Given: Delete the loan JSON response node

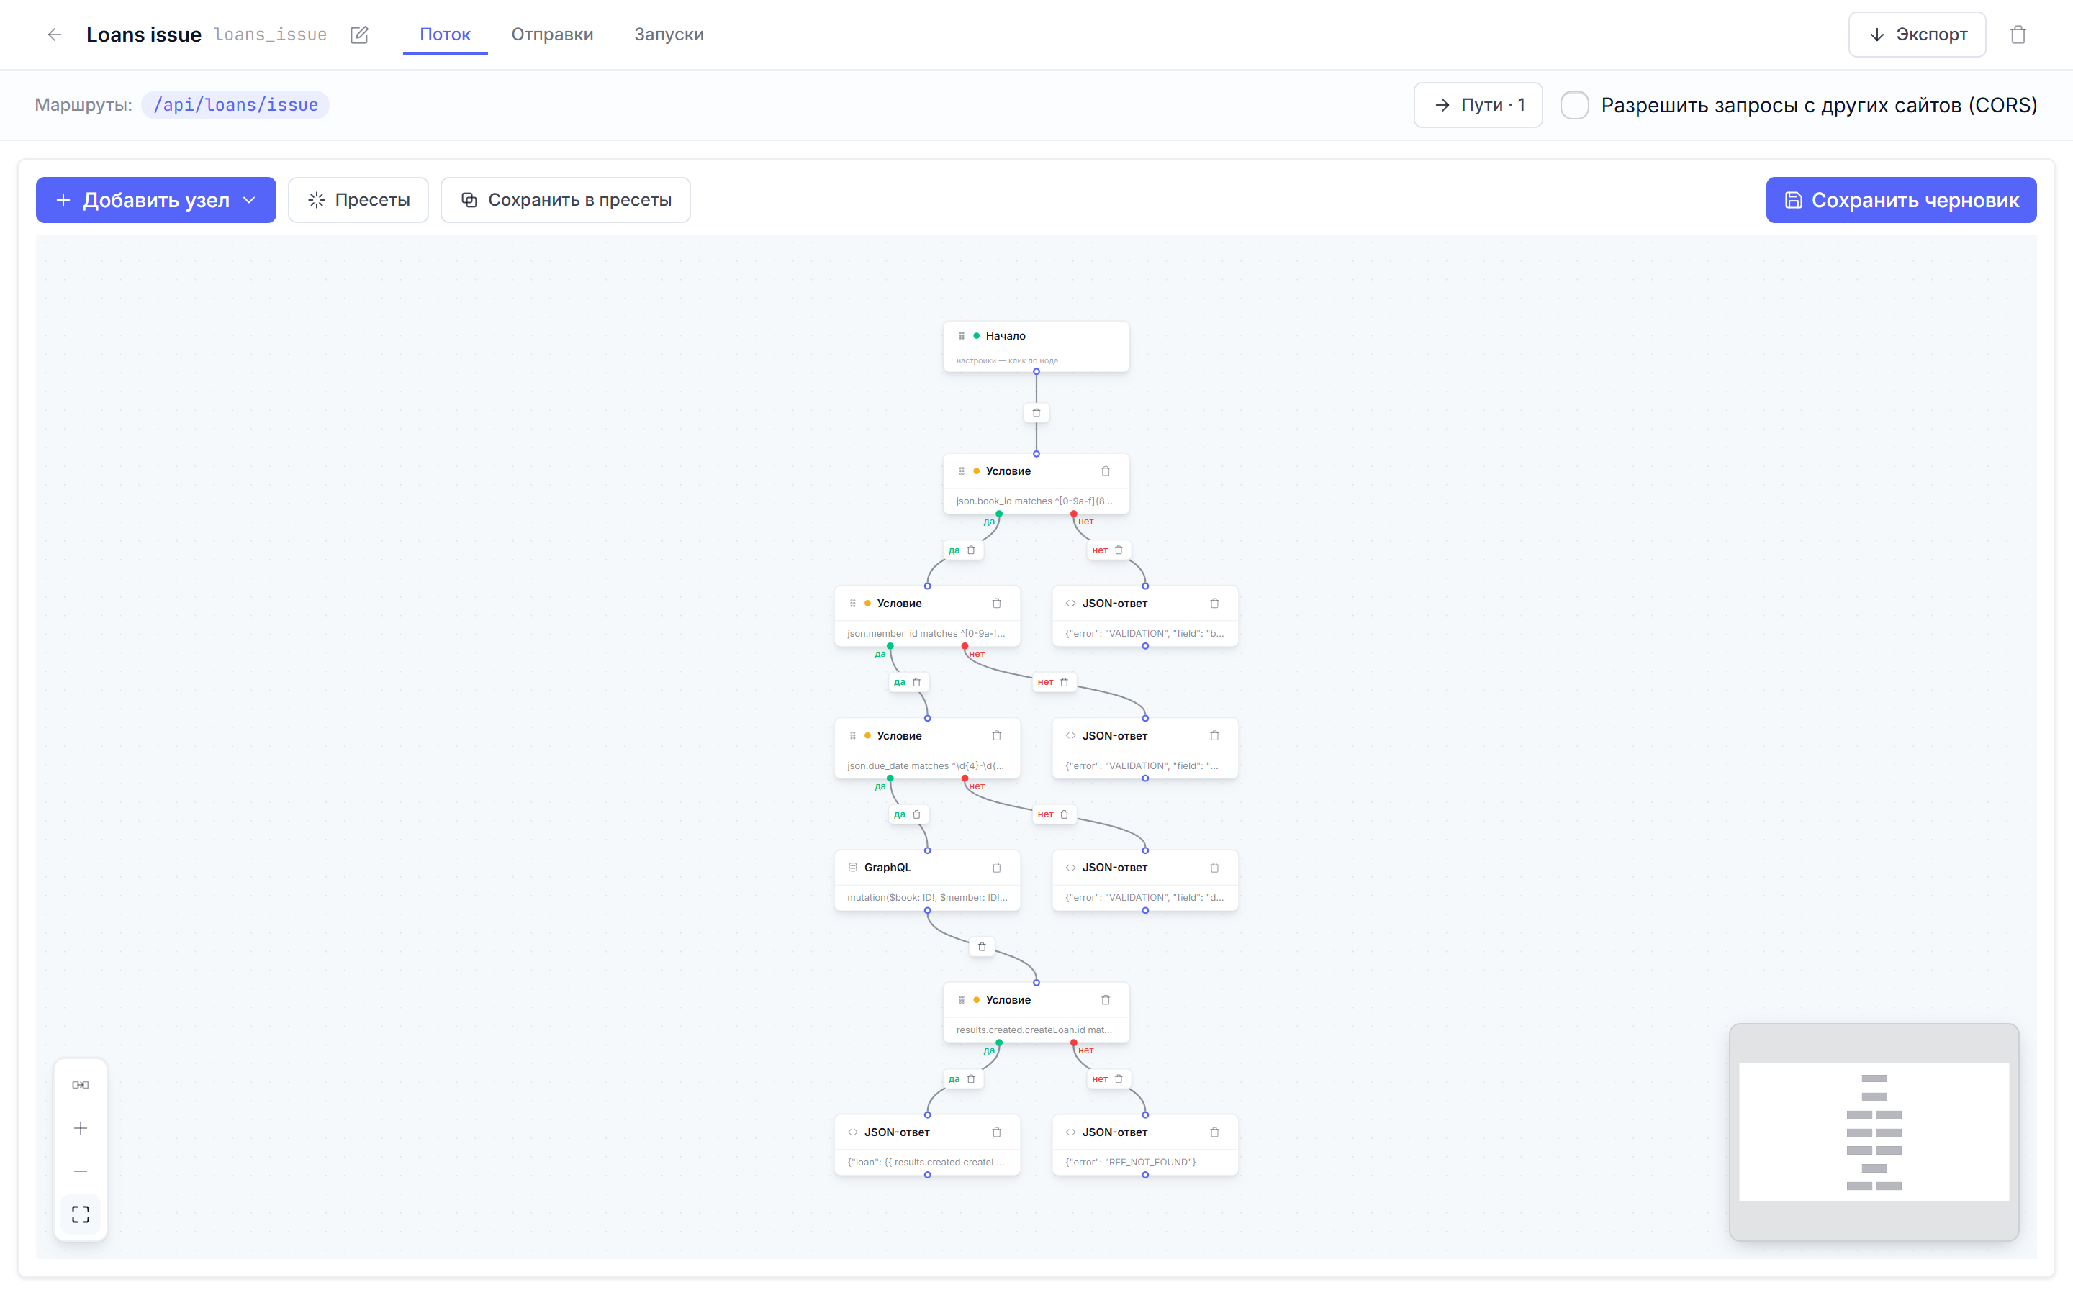Looking at the screenshot, I should (997, 1132).
